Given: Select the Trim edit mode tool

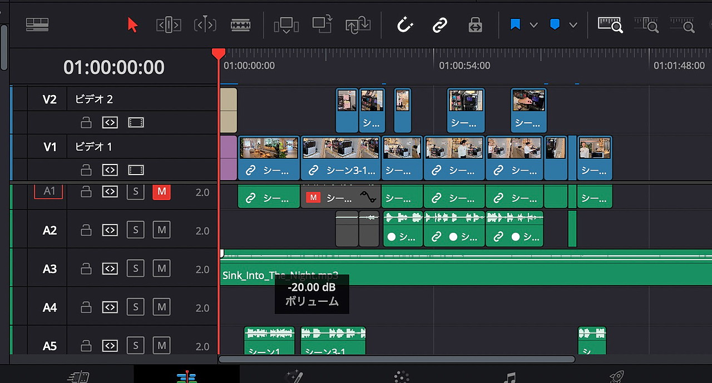Looking at the screenshot, I should (168, 25).
